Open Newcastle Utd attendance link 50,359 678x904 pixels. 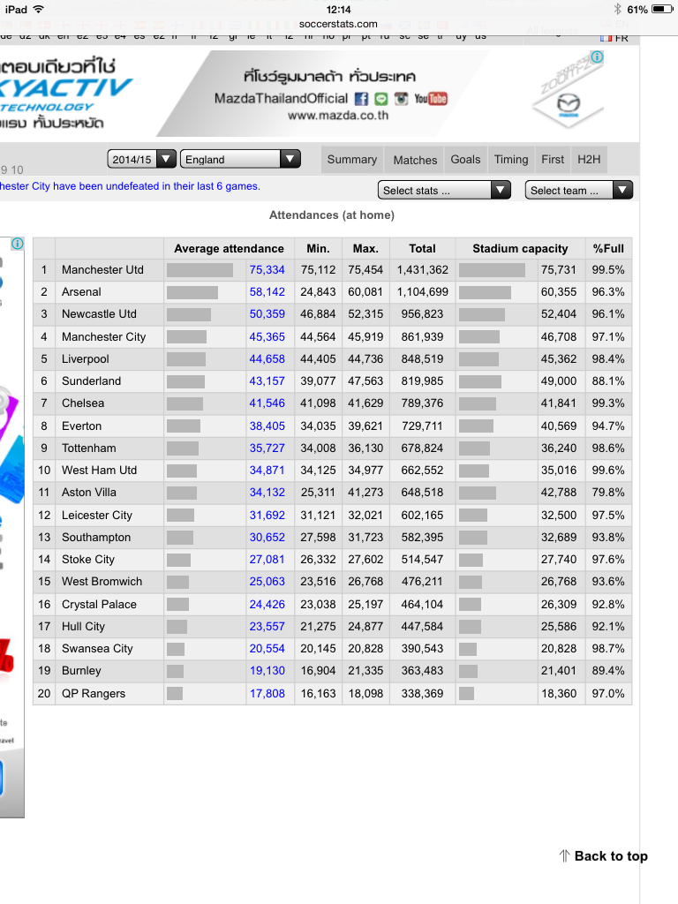267,314
